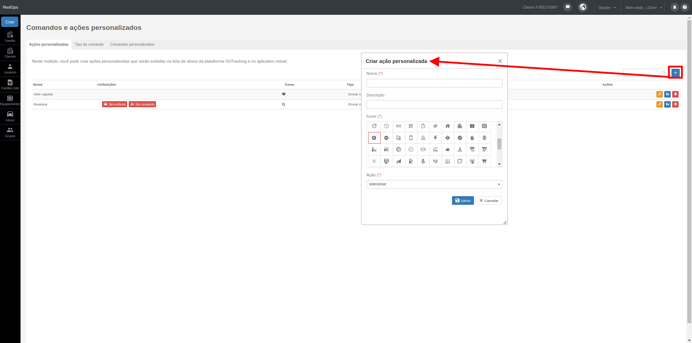
Task: Pick the house icon in the icon grid
Action: pyautogui.click(x=448, y=126)
